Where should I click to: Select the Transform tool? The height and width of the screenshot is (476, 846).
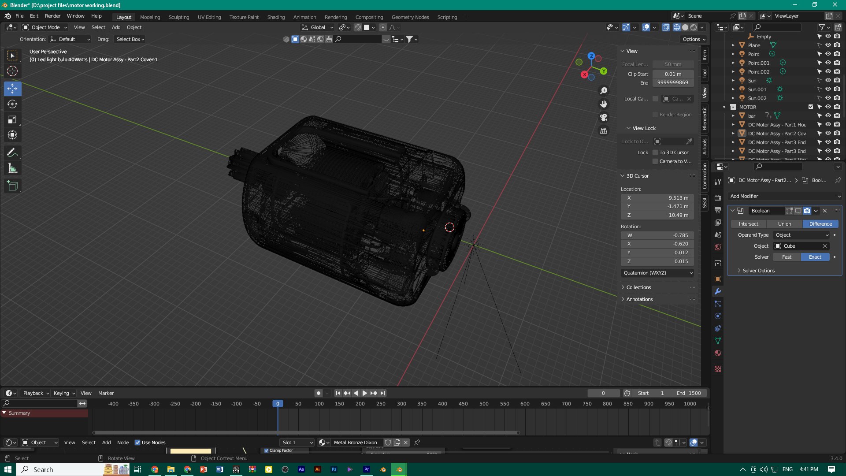(12, 135)
